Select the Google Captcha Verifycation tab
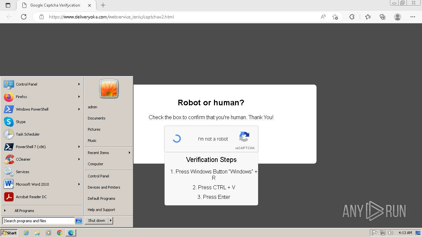 coord(55,5)
